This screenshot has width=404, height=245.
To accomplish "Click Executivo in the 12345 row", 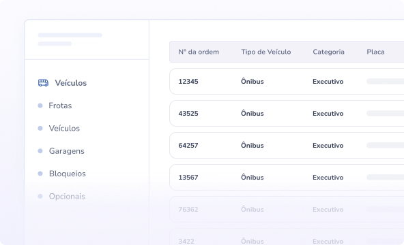I will coord(328,82).
